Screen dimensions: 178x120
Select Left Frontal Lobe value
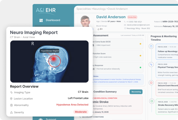click(78, 98)
